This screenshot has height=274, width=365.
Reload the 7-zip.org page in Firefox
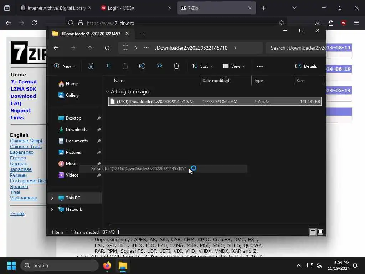[x=34, y=23]
